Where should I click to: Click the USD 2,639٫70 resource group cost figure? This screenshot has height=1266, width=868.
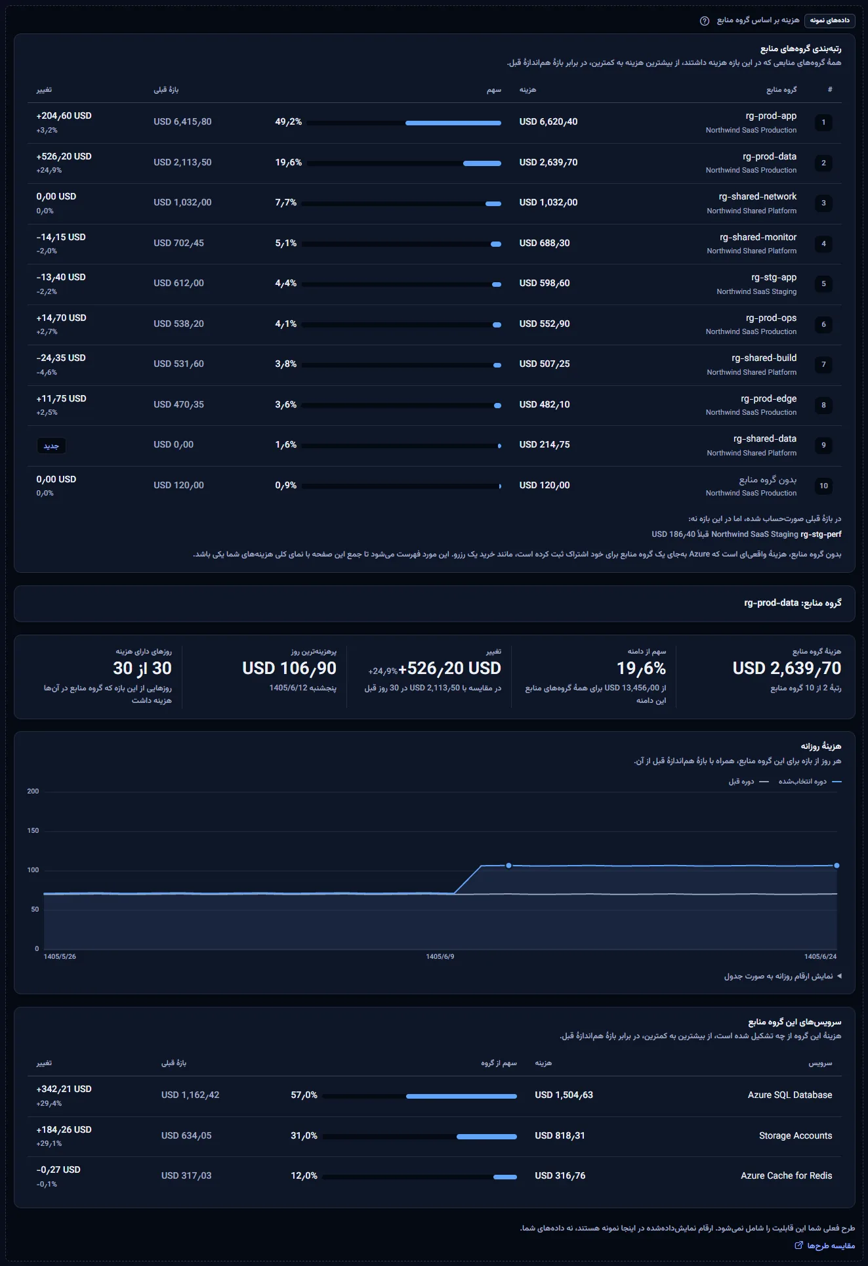tap(787, 669)
